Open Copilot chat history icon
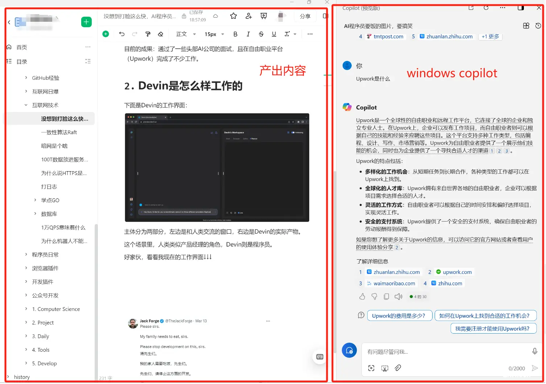 [538, 26]
